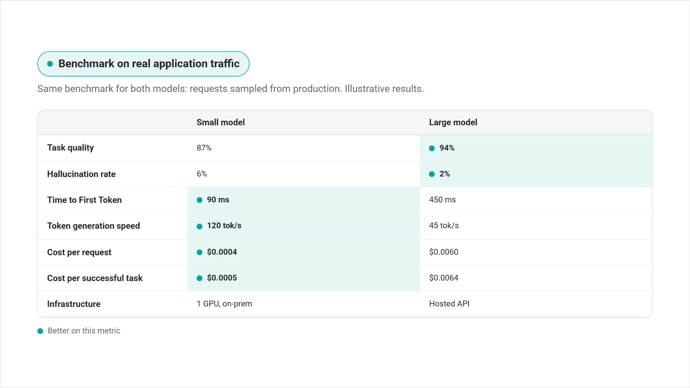Viewport: 690px width, 388px height.
Task: Click the "$0.0004" cost value
Action: [222, 252]
